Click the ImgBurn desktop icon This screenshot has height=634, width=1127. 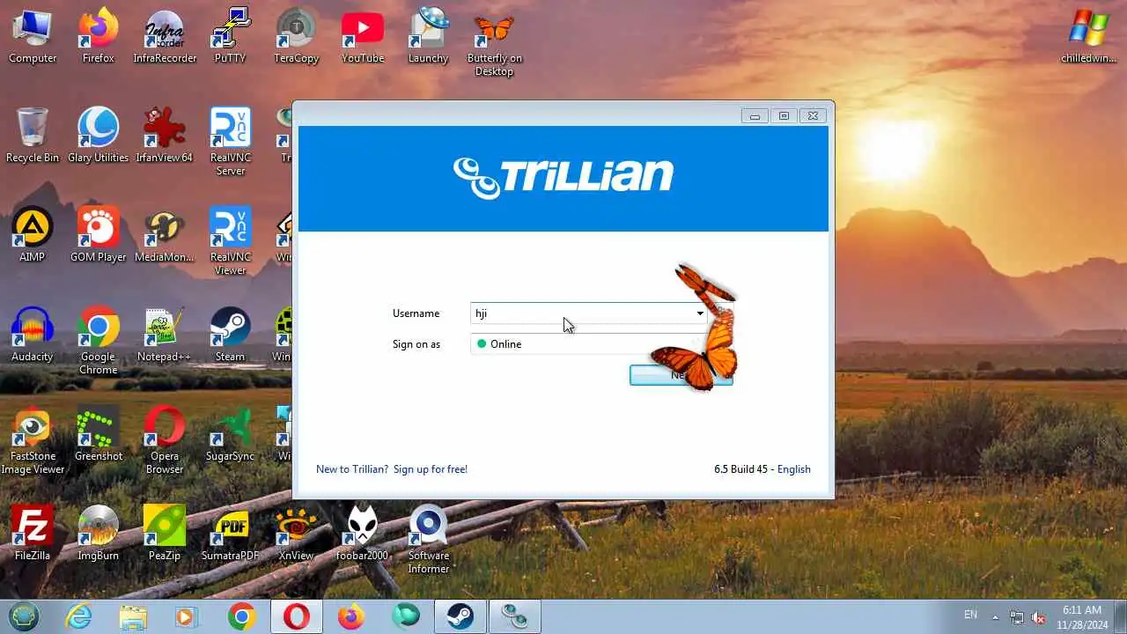(99, 534)
